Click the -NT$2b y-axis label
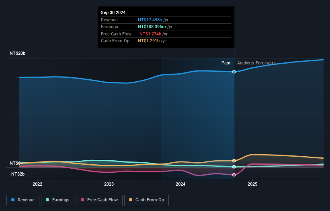This screenshot has height=211, width=330. click(x=17, y=174)
